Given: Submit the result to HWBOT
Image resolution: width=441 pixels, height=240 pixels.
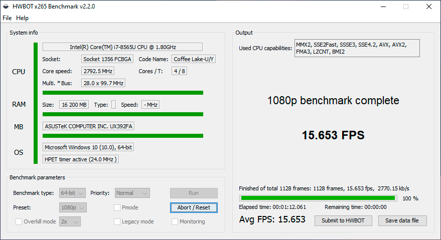Looking at the screenshot, I should (x=343, y=220).
